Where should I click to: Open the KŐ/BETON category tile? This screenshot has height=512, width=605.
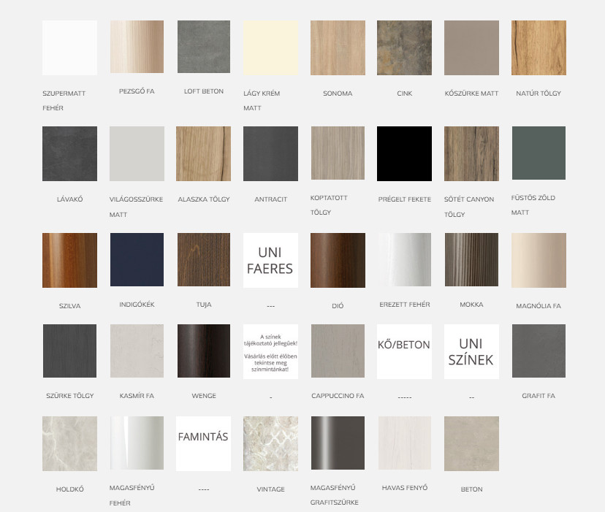pos(404,351)
